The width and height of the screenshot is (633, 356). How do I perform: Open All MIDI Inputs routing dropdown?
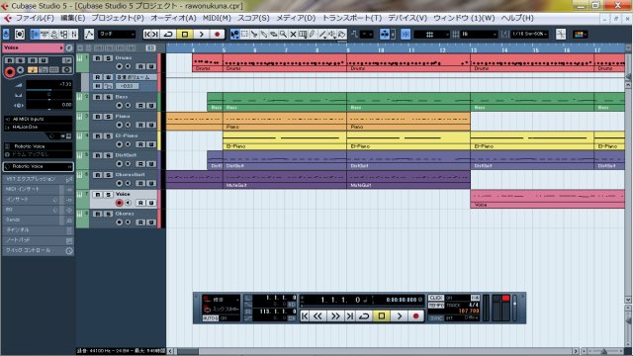pyautogui.click(x=39, y=119)
